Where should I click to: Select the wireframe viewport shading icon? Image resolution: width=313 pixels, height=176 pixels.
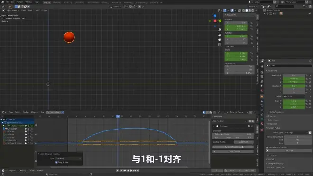pyautogui.click(x=244, y=10)
